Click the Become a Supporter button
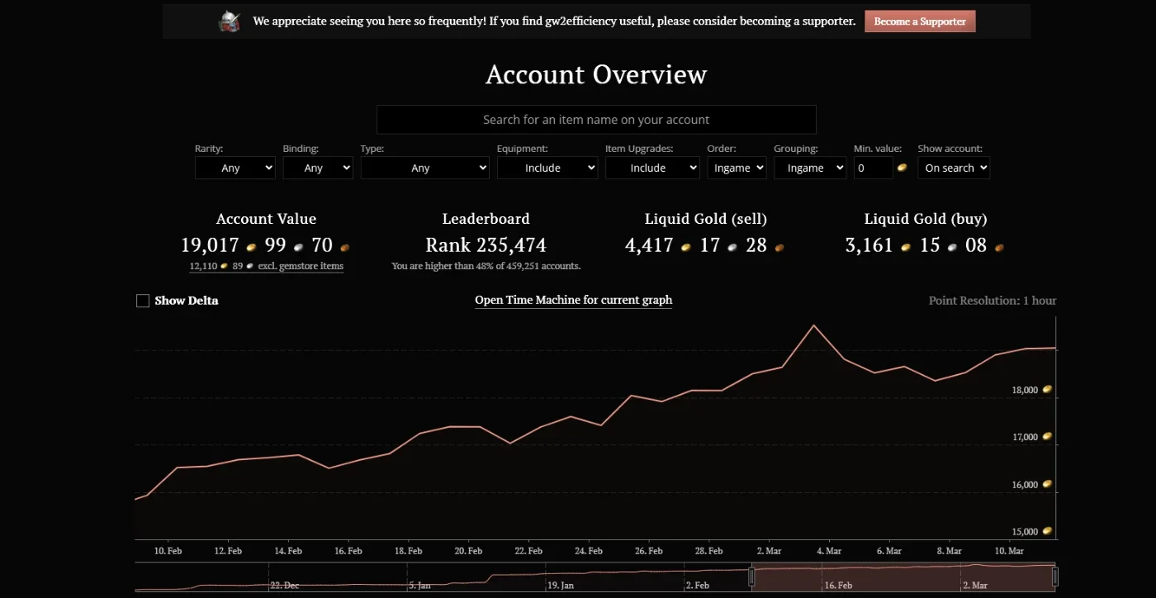 (920, 21)
